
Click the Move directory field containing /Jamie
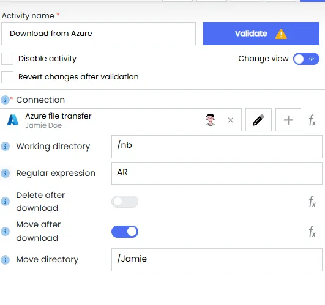(217, 260)
